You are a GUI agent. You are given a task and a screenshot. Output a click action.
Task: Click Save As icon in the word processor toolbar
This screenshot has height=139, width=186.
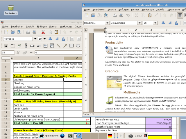click(106, 15)
